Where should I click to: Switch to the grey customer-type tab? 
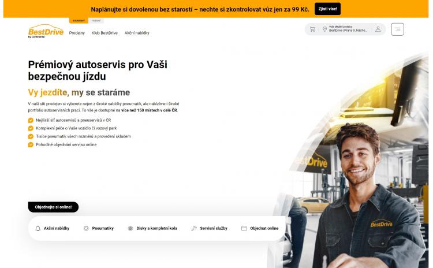coord(96,21)
